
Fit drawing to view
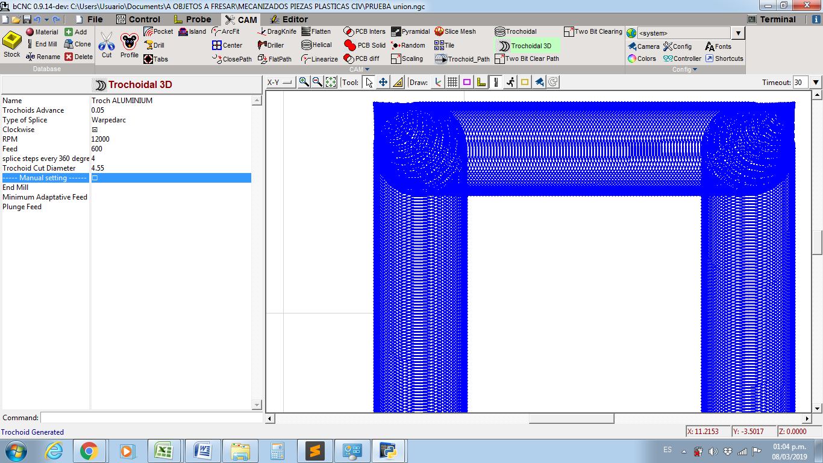(x=331, y=82)
